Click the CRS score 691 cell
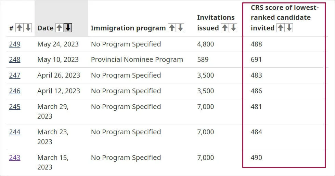 [256, 60]
